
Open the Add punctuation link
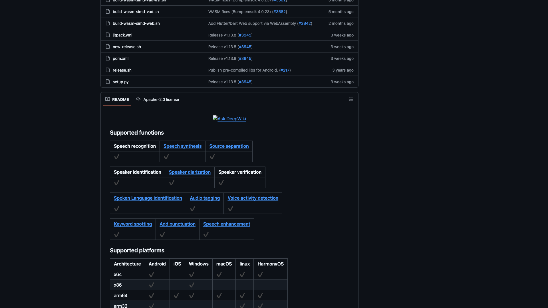(178, 224)
